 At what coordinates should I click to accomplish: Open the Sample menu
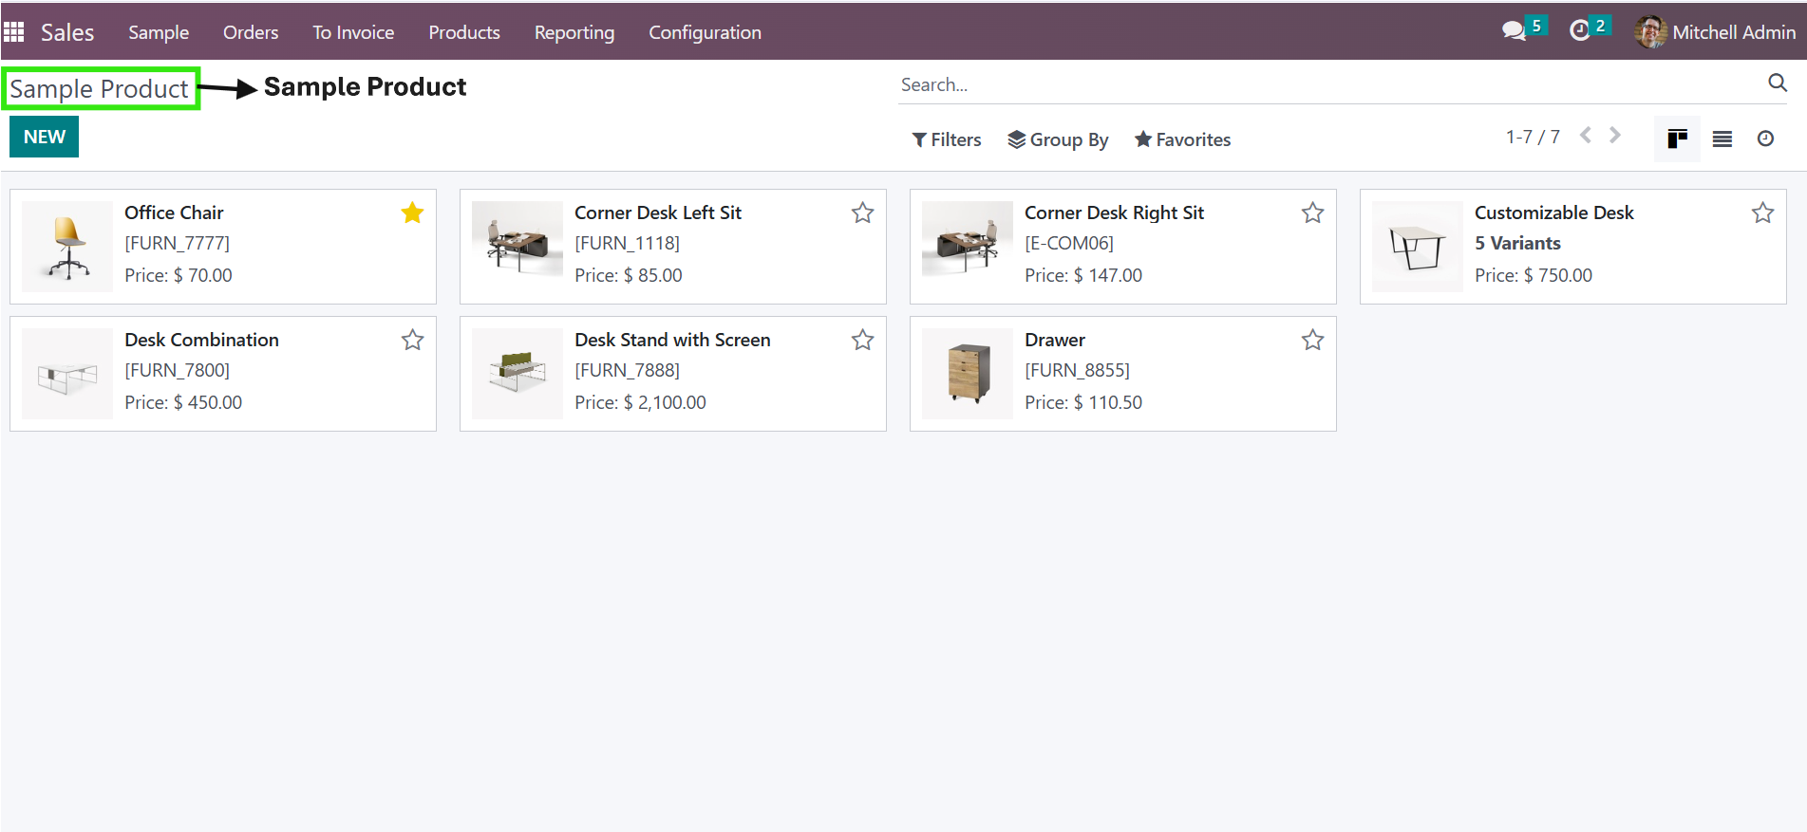coord(159,32)
